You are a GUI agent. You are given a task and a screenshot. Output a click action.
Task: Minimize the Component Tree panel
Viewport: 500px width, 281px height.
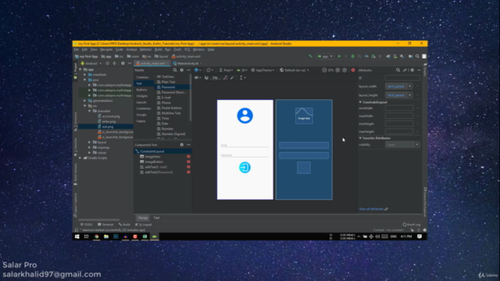pyautogui.click(x=188, y=144)
